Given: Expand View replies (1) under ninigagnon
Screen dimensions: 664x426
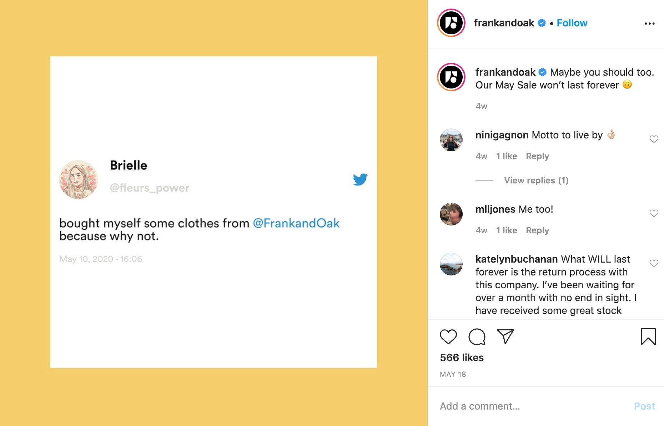Looking at the screenshot, I should coord(536,181).
